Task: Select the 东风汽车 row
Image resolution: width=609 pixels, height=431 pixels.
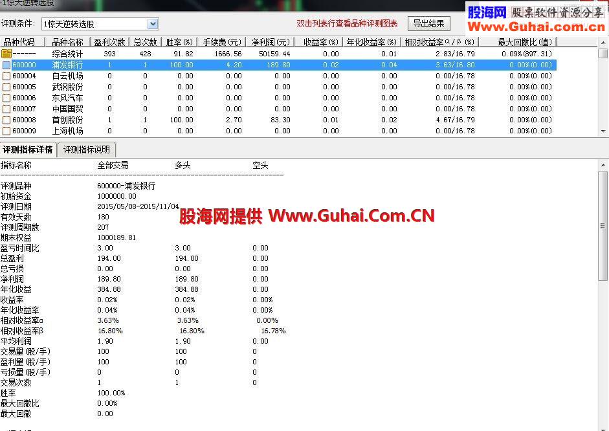Action: 278,98
